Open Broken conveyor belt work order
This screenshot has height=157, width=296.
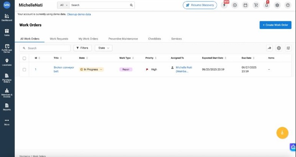tap(64, 69)
